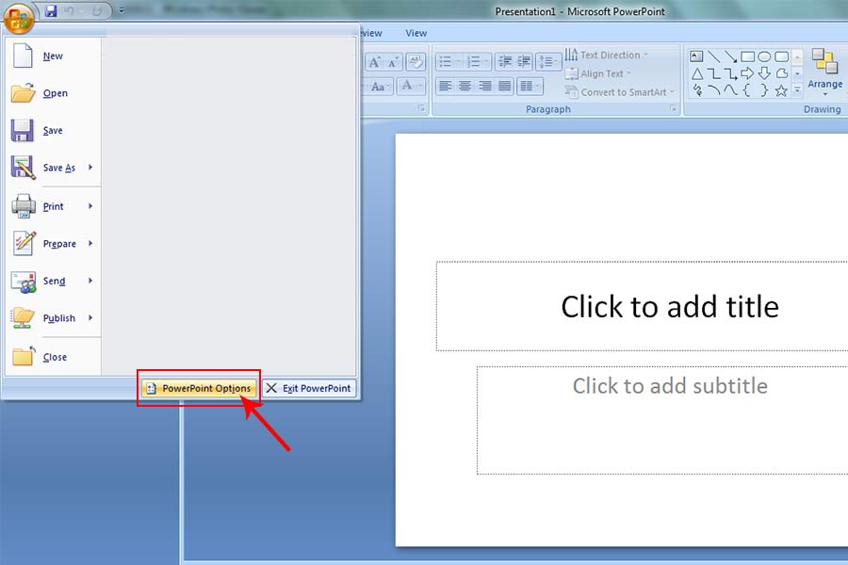This screenshot has width=848, height=565.
Task: Click the round Office Button logo
Action: 19,18
